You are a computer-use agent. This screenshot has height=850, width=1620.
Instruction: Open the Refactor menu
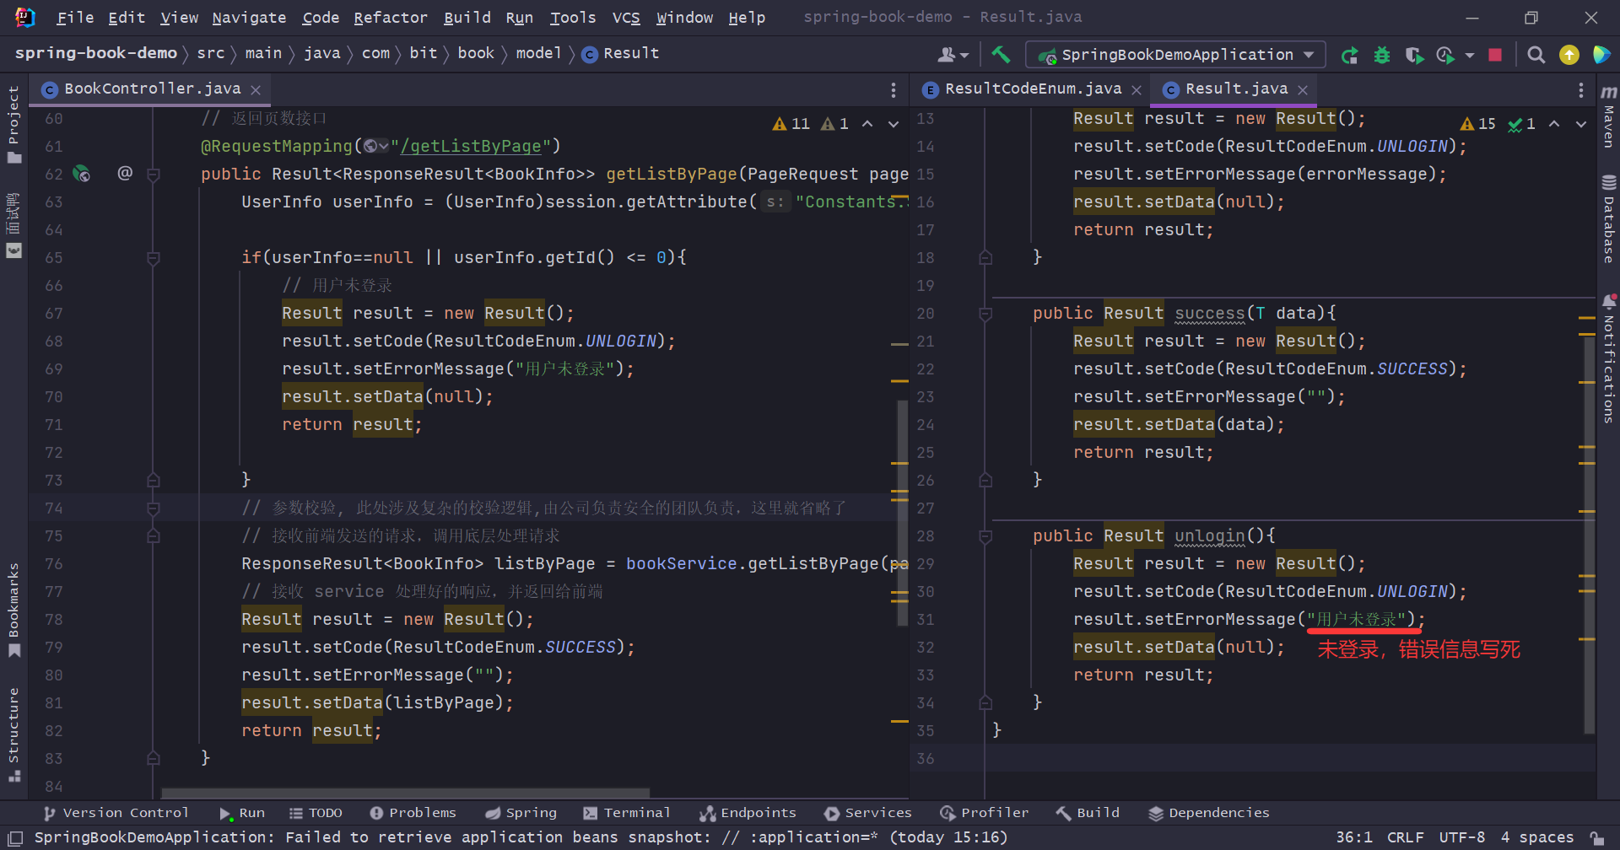coord(390,17)
